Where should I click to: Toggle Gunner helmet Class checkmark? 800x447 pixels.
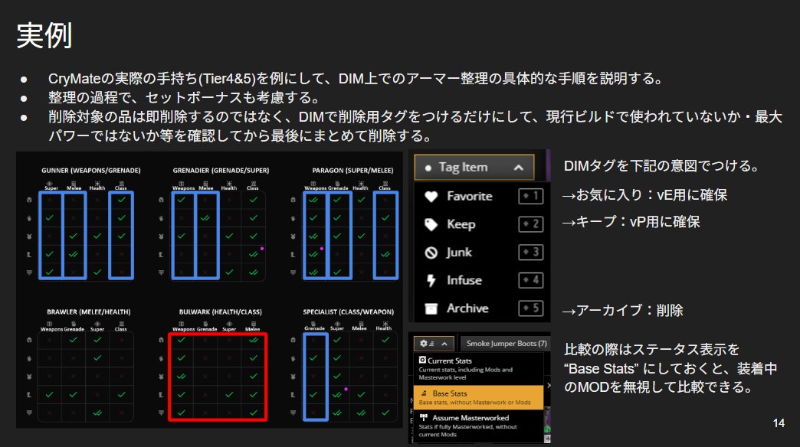pos(123,201)
